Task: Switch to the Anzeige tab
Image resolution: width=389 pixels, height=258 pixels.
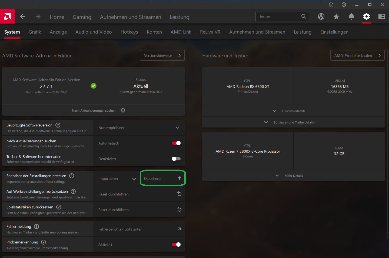Action: [58, 32]
